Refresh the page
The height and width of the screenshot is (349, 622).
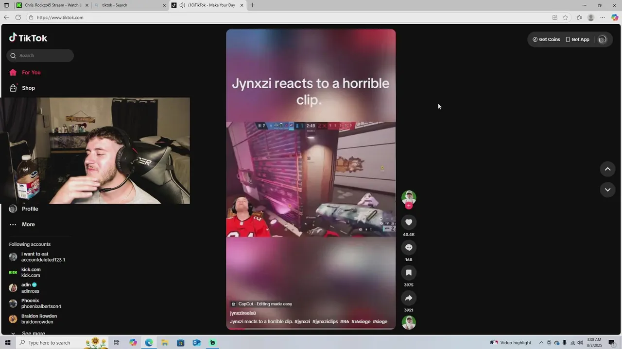pos(18,17)
